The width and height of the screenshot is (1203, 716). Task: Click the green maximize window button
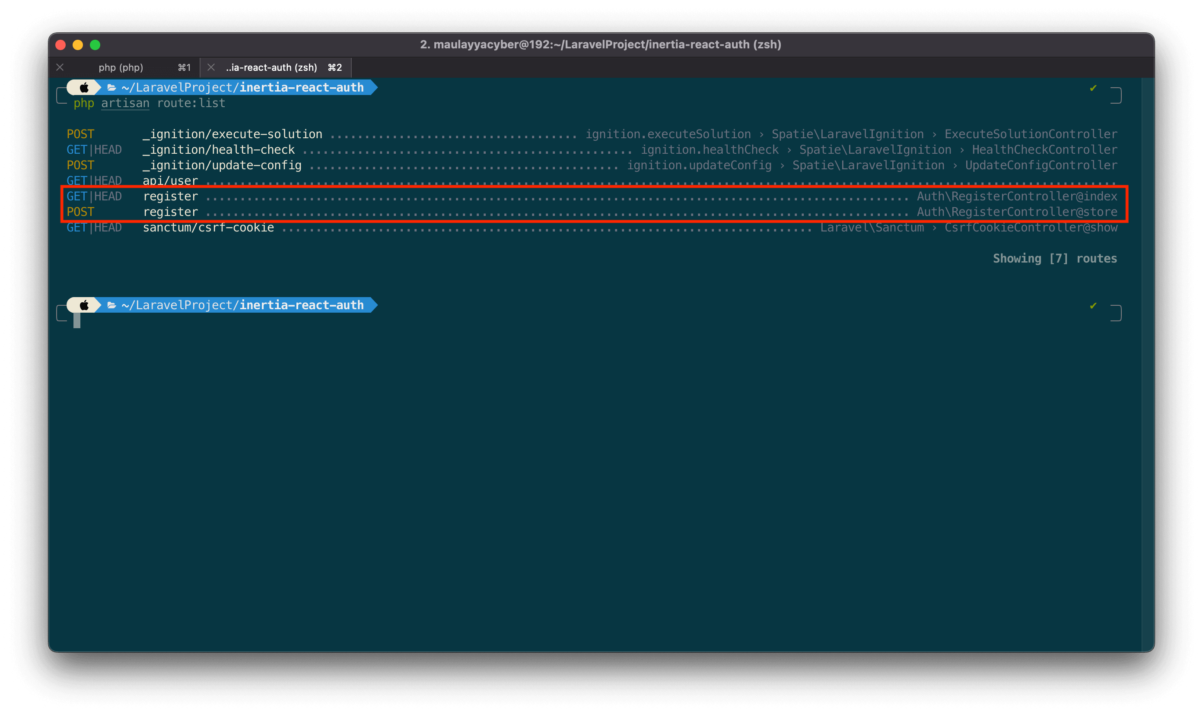(x=95, y=45)
